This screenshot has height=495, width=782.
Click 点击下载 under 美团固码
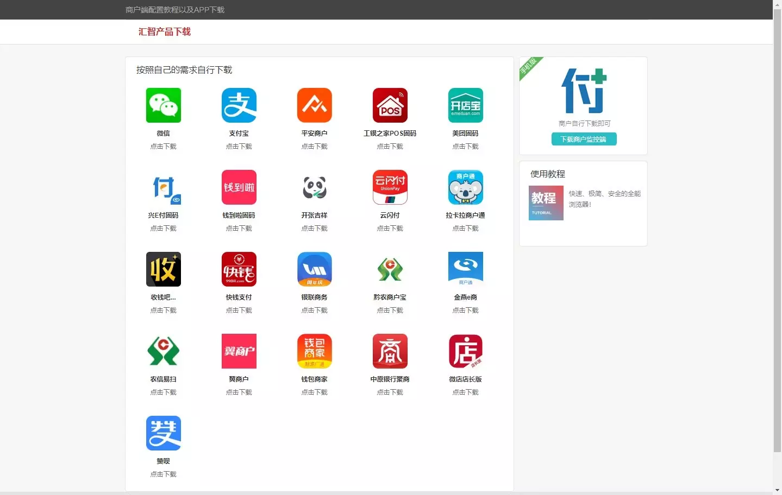coord(465,147)
